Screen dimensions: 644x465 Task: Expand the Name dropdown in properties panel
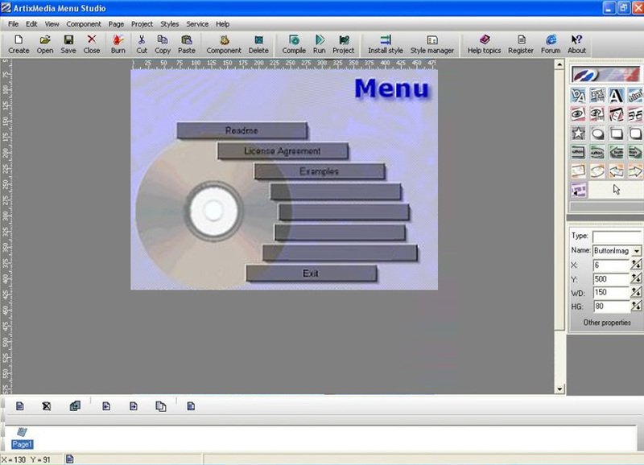pos(636,251)
